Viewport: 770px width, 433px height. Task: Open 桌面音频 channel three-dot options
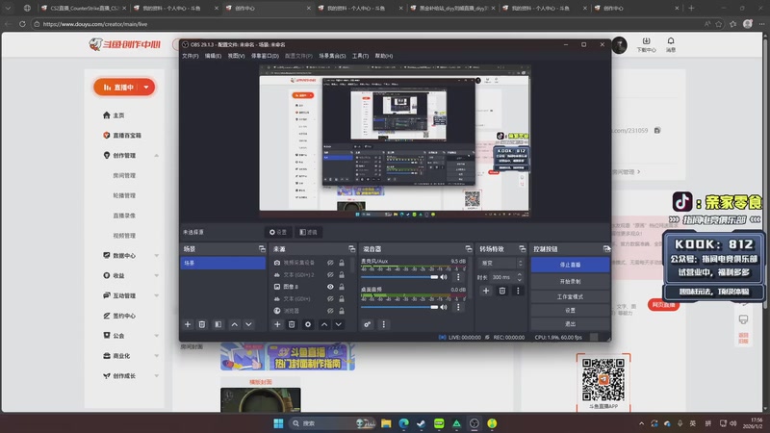(x=458, y=307)
